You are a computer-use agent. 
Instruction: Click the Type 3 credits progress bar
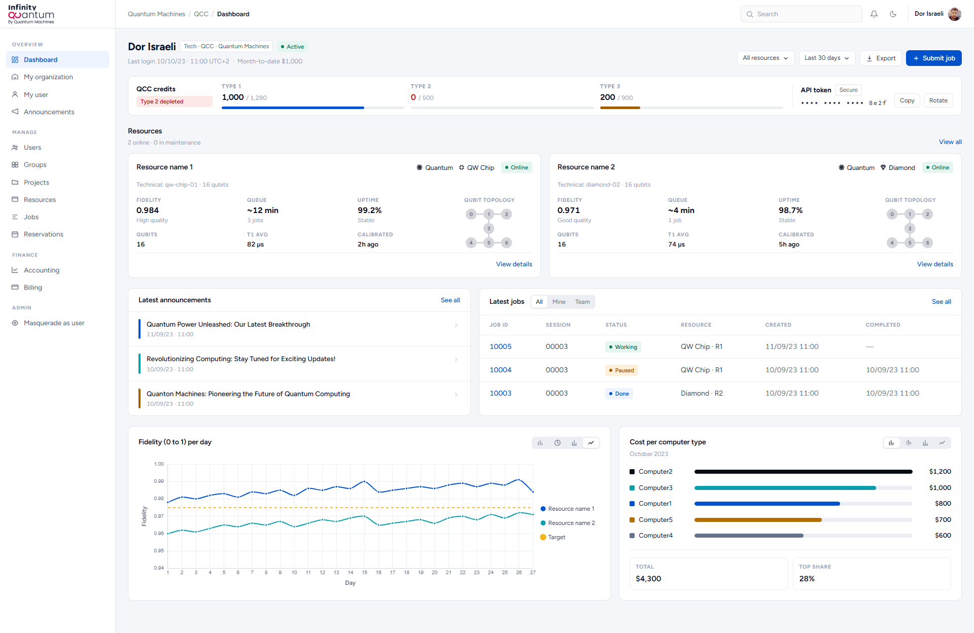click(691, 108)
